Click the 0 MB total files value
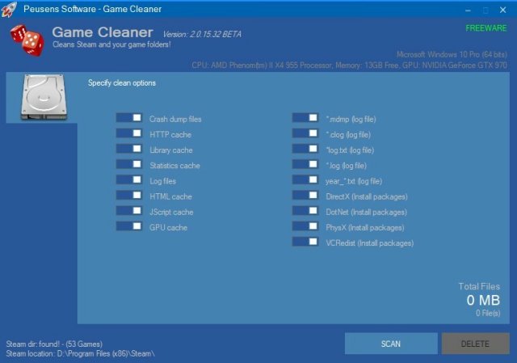Image resolution: width=517 pixels, height=363 pixels. pyautogui.click(x=483, y=300)
